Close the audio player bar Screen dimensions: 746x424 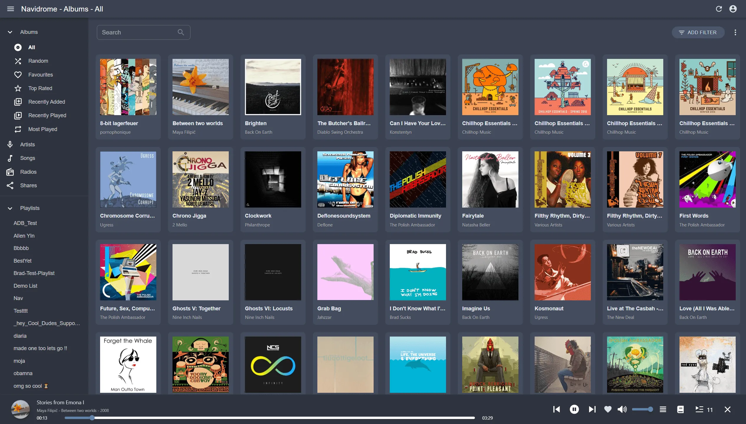tap(727, 409)
